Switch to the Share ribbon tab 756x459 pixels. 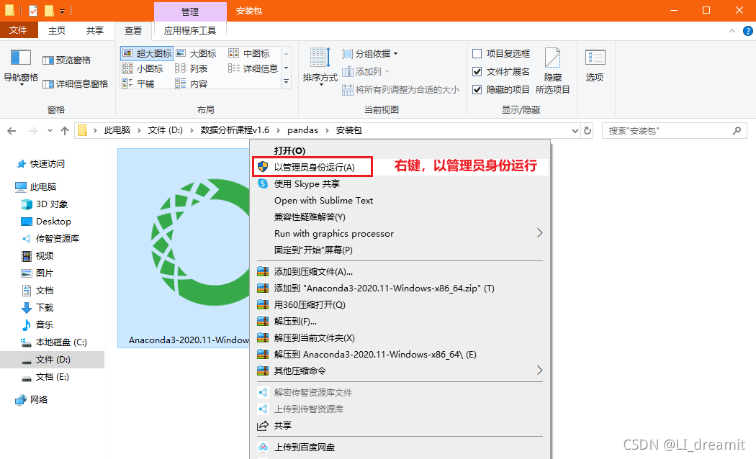(x=95, y=30)
